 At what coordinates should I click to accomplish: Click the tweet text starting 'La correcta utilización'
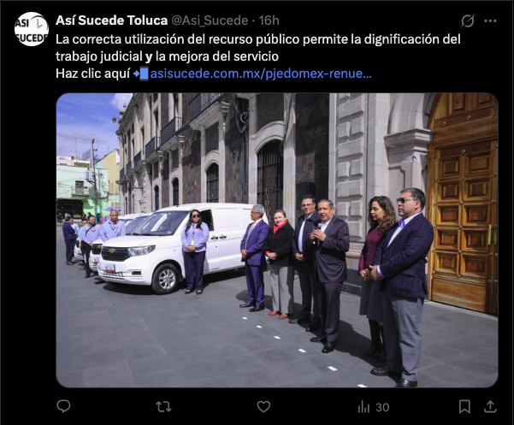[x=258, y=48]
